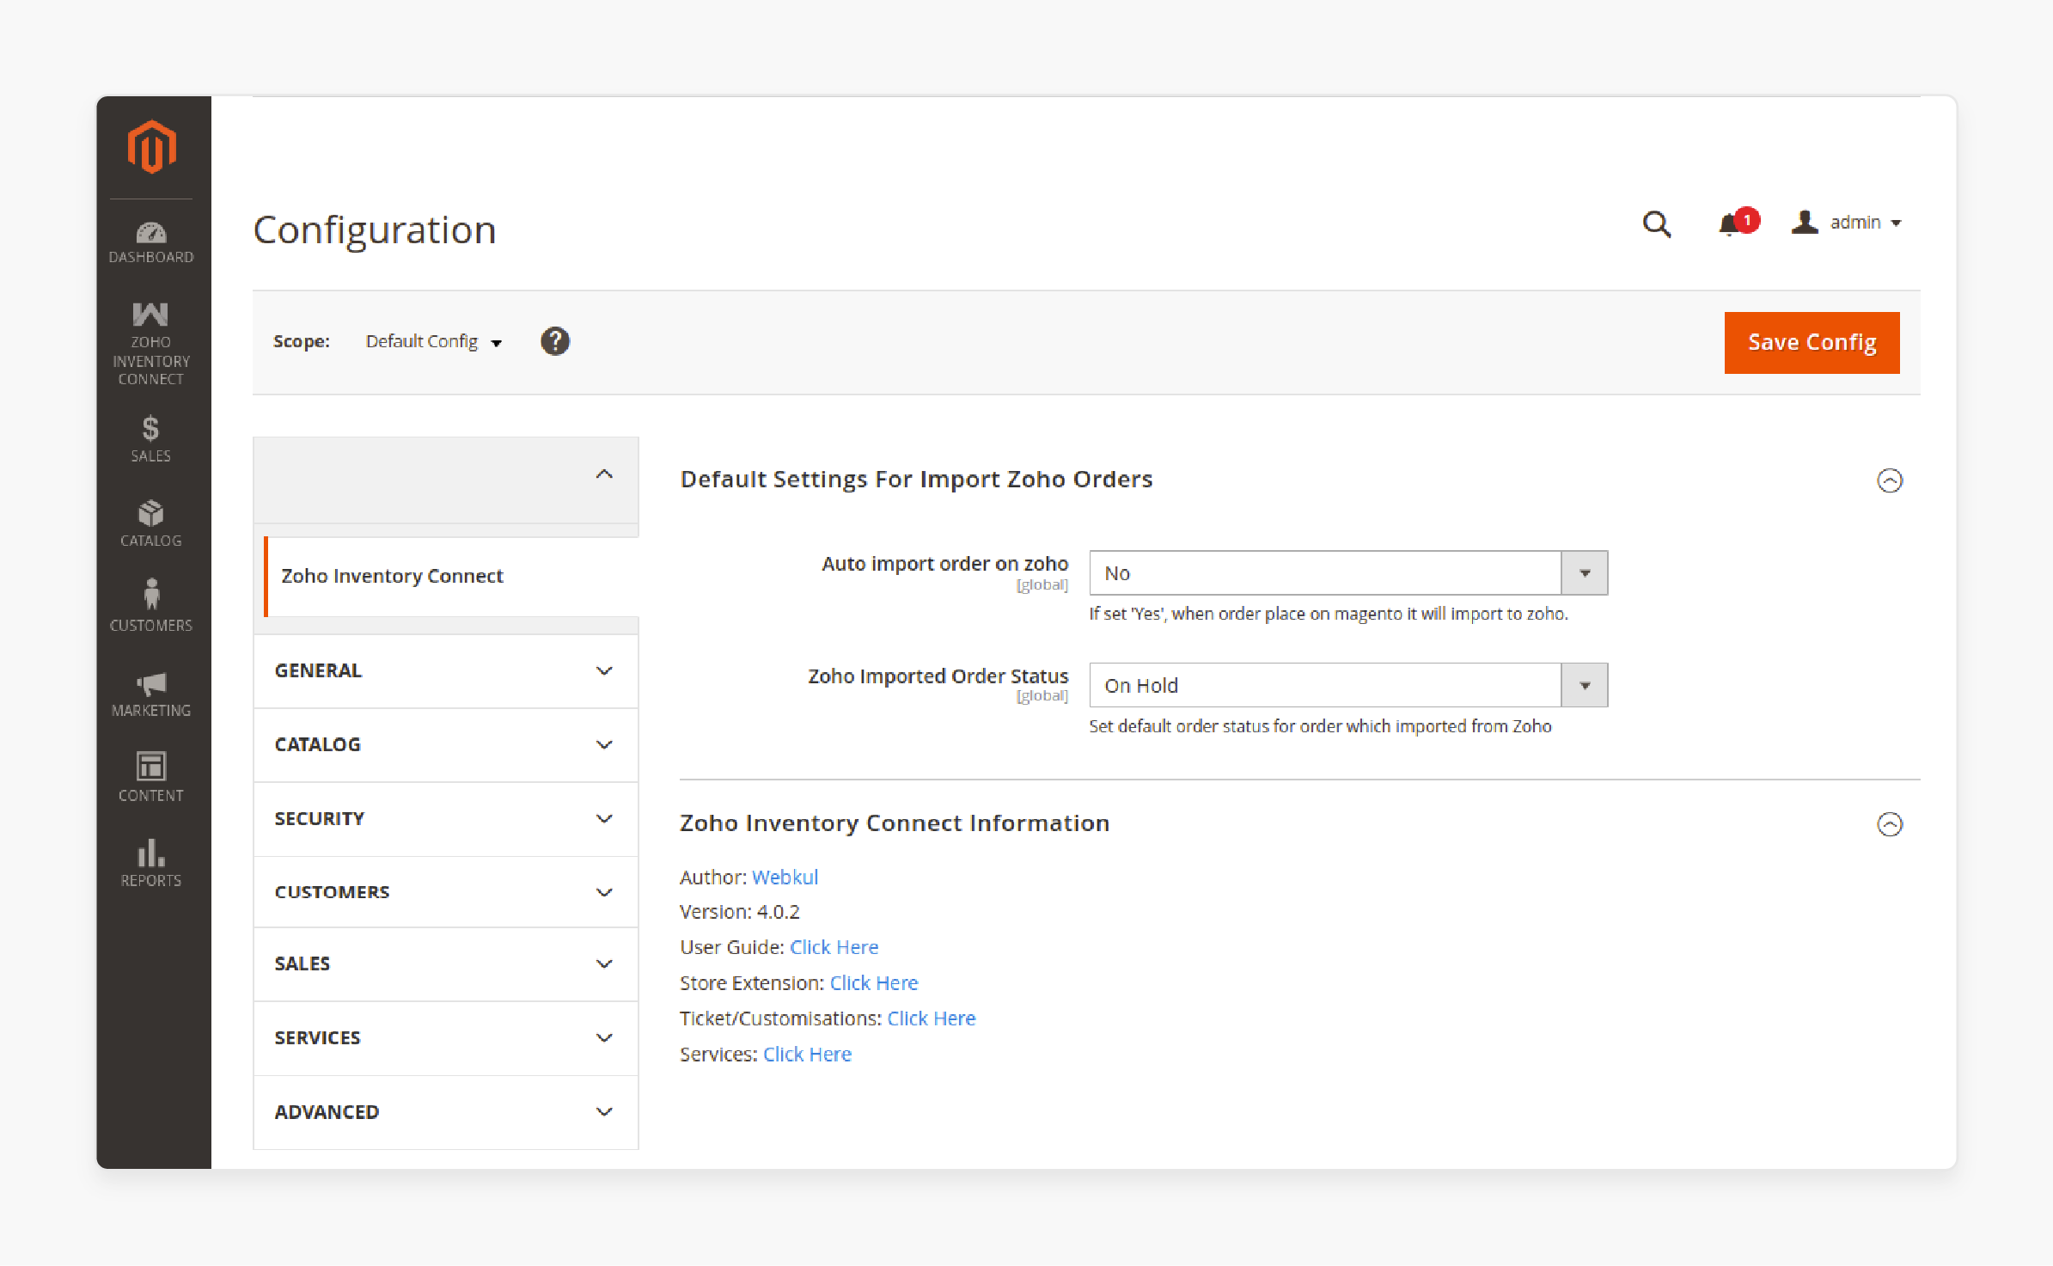Select Zoho Inventory Connect config tab
Image resolution: width=2053 pixels, height=1266 pixels.
(x=451, y=576)
